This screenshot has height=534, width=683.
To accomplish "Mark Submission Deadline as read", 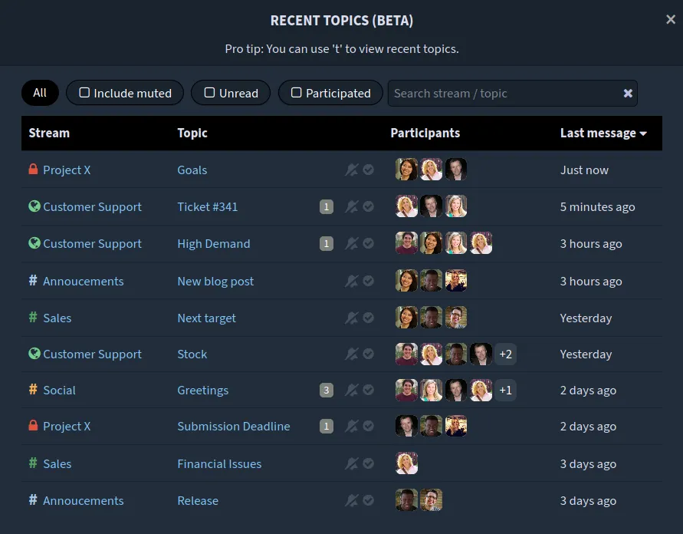I will (369, 426).
